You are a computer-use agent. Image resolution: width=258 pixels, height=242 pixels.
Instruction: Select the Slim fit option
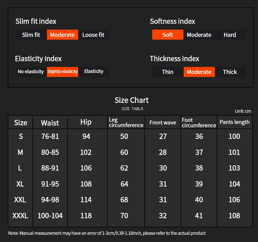coord(31,35)
